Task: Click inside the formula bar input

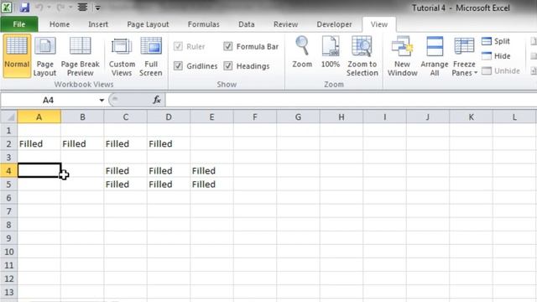Action: click(351, 100)
